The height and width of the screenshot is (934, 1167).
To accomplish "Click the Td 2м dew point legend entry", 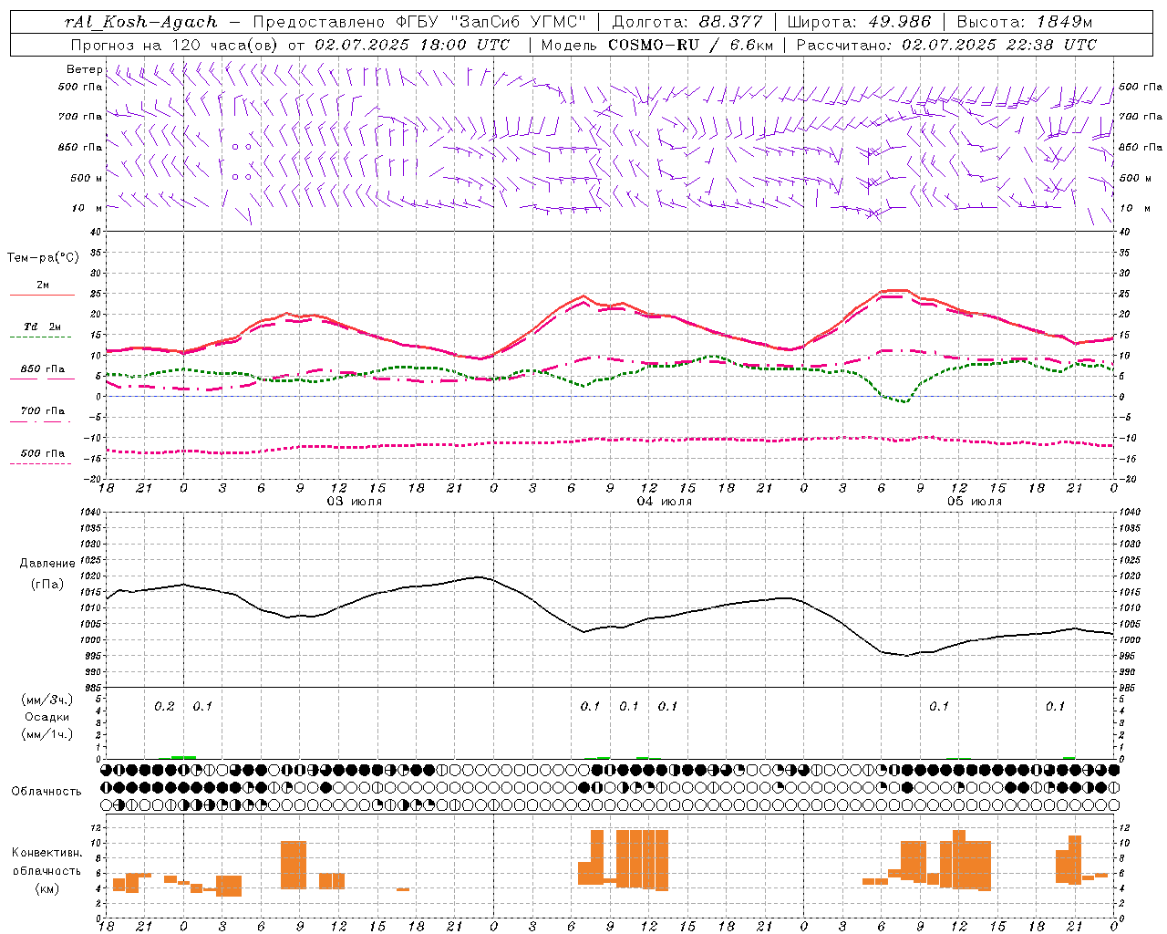I will coord(43,327).
